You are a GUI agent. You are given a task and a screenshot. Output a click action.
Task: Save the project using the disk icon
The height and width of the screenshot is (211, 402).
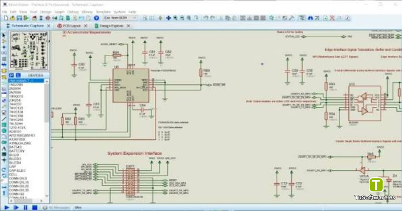click(19, 18)
